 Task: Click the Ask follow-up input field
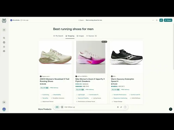point(90,107)
